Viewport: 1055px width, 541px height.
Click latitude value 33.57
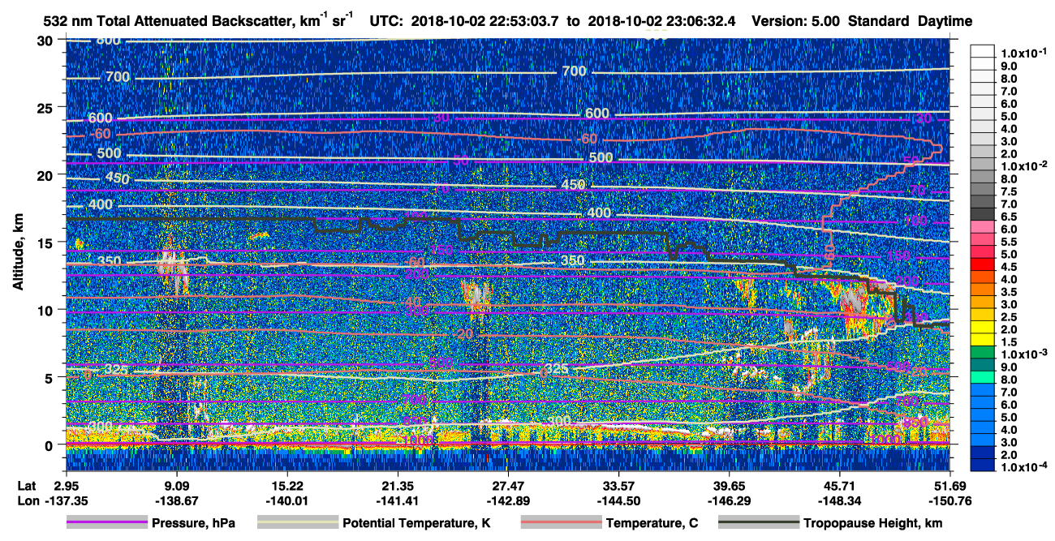click(618, 485)
